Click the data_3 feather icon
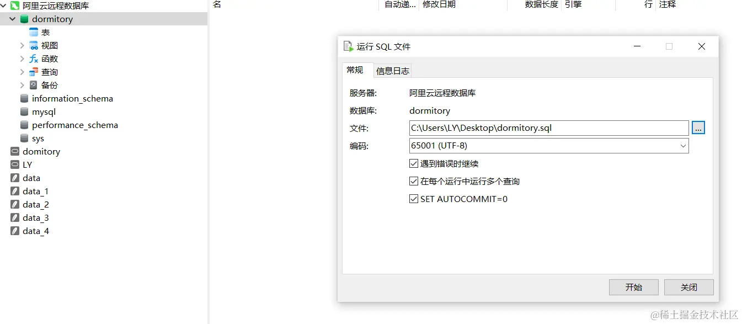 coord(15,217)
